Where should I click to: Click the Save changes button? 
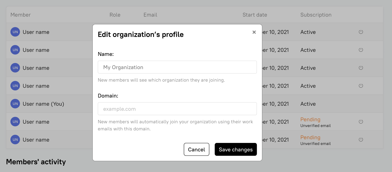tap(236, 149)
